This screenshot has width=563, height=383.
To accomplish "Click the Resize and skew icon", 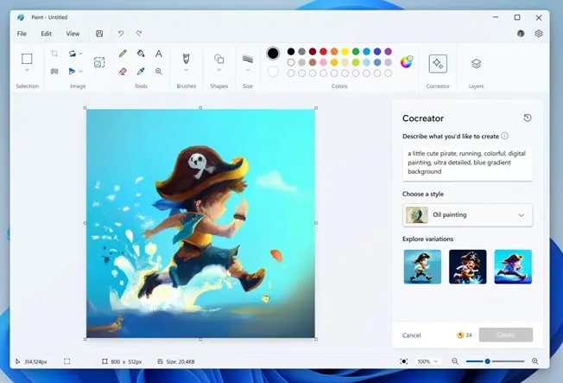I will point(54,71).
